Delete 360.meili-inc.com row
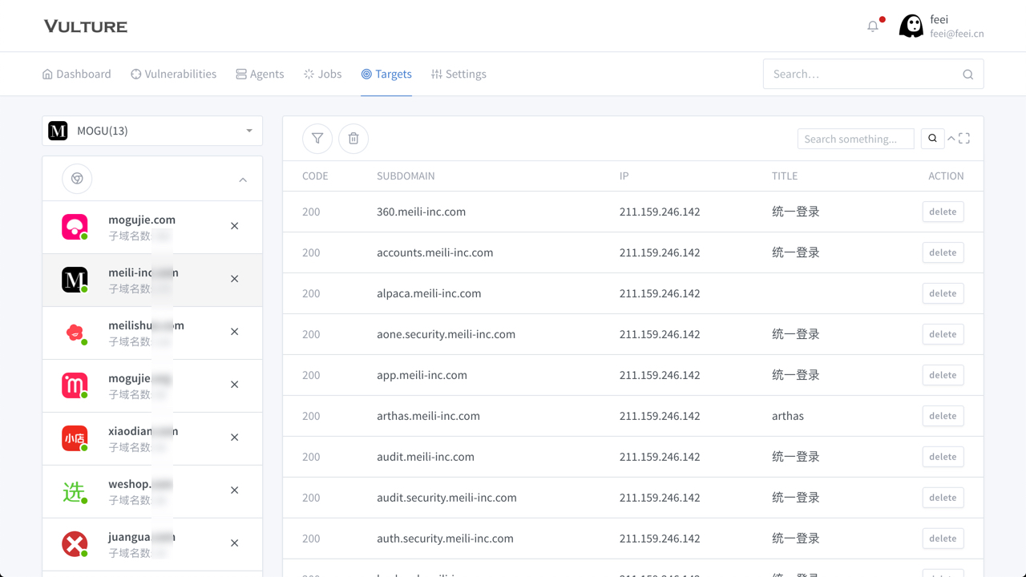 coord(943,212)
